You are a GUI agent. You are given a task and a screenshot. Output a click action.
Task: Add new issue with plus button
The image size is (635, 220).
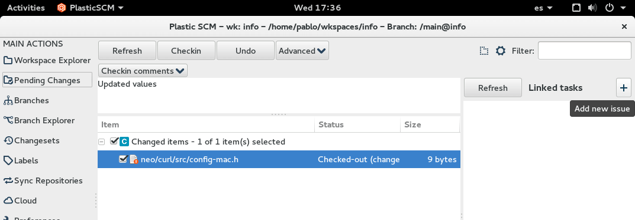tap(623, 88)
